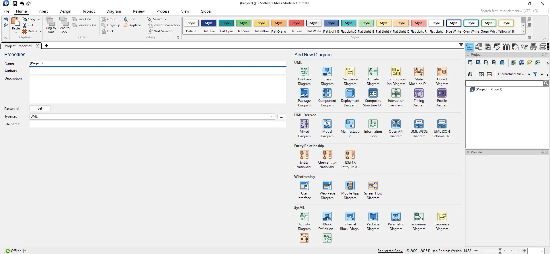550x254 pixels.
Task: Add a UML Activity Diagram
Action: pyautogui.click(x=373, y=76)
